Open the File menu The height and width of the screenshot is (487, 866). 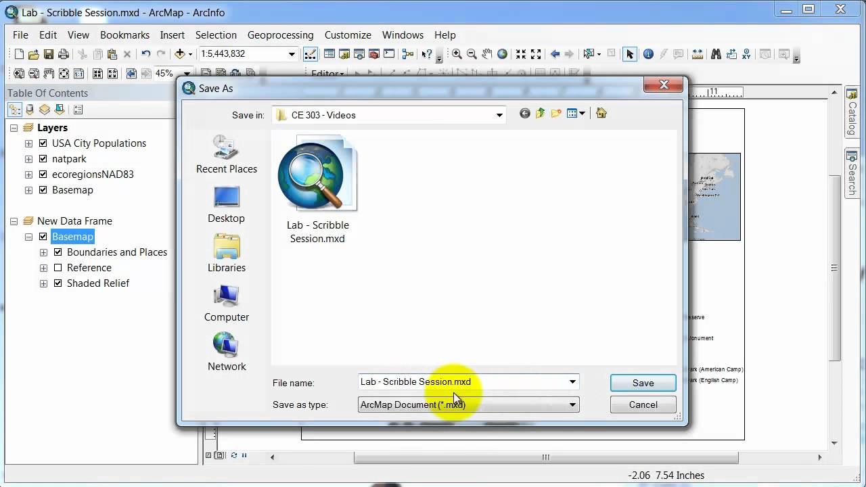point(20,34)
